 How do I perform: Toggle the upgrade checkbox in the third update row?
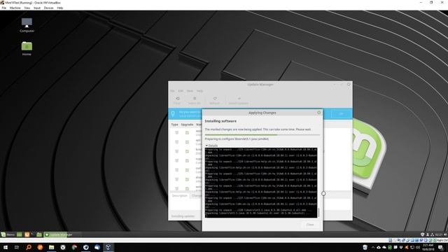click(x=187, y=151)
